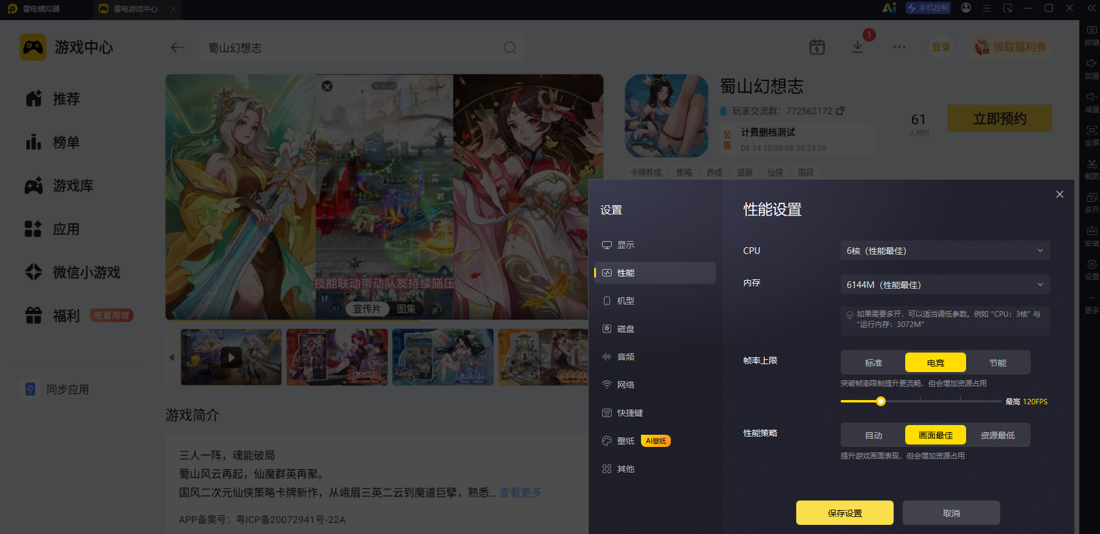Open the 壁纸 wallpaper settings
The image size is (1100, 534).
(618, 441)
